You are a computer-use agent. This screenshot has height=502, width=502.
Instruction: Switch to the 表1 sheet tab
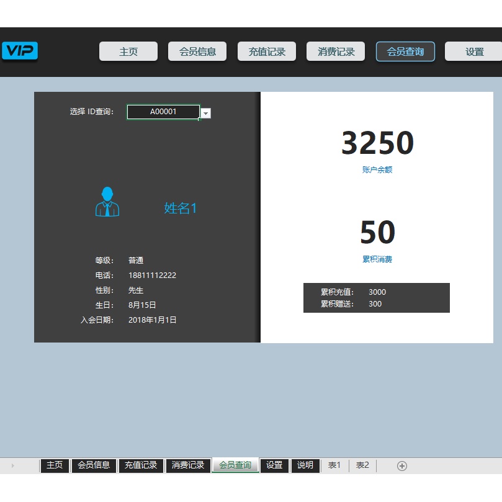click(334, 465)
